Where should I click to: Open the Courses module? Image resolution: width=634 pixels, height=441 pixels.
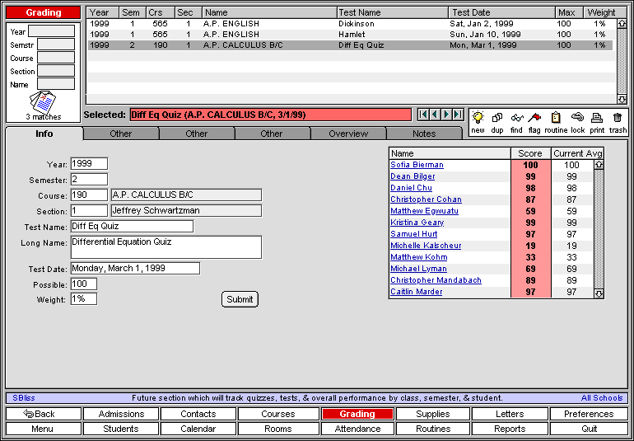pos(278,414)
